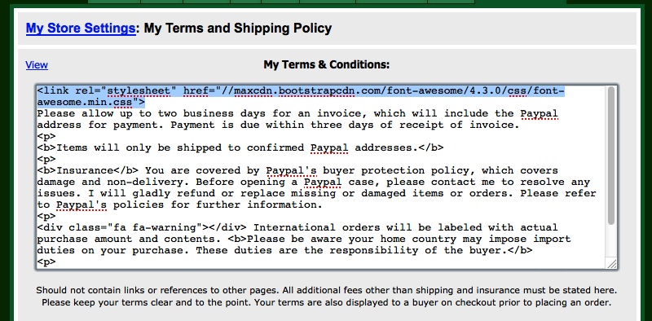Click the View link above the textarea

tap(37, 65)
